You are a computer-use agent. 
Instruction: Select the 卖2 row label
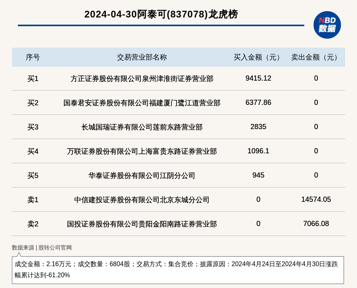[33, 224]
